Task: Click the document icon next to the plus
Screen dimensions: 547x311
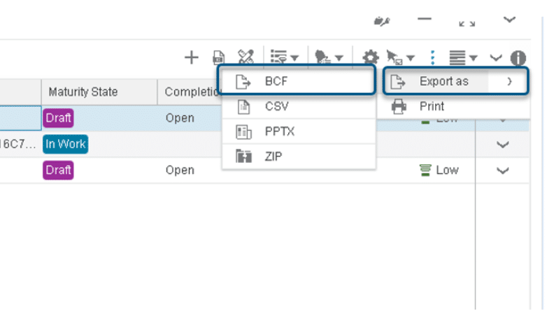Action: point(218,57)
